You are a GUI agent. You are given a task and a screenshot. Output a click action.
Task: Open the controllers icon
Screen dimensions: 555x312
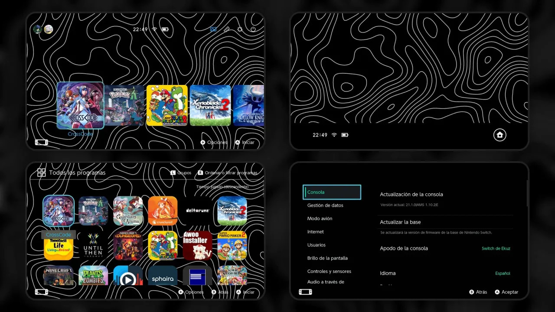[x=226, y=29]
